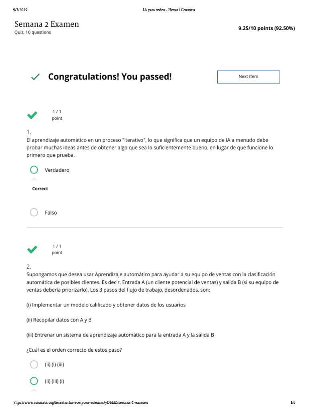The image size is (309, 413).
Task: Click the small triangle pointer above Correct
Action: coord(34,179)
